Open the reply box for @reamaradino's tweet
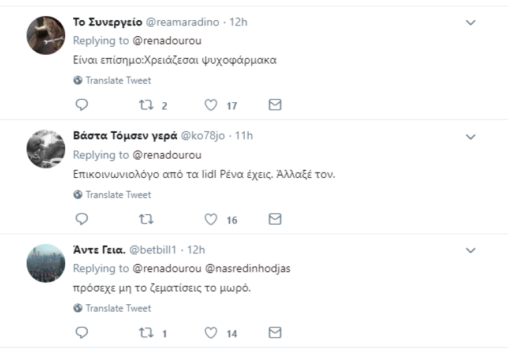This screenshot has width=508, height=351. [x=81, y=104]
